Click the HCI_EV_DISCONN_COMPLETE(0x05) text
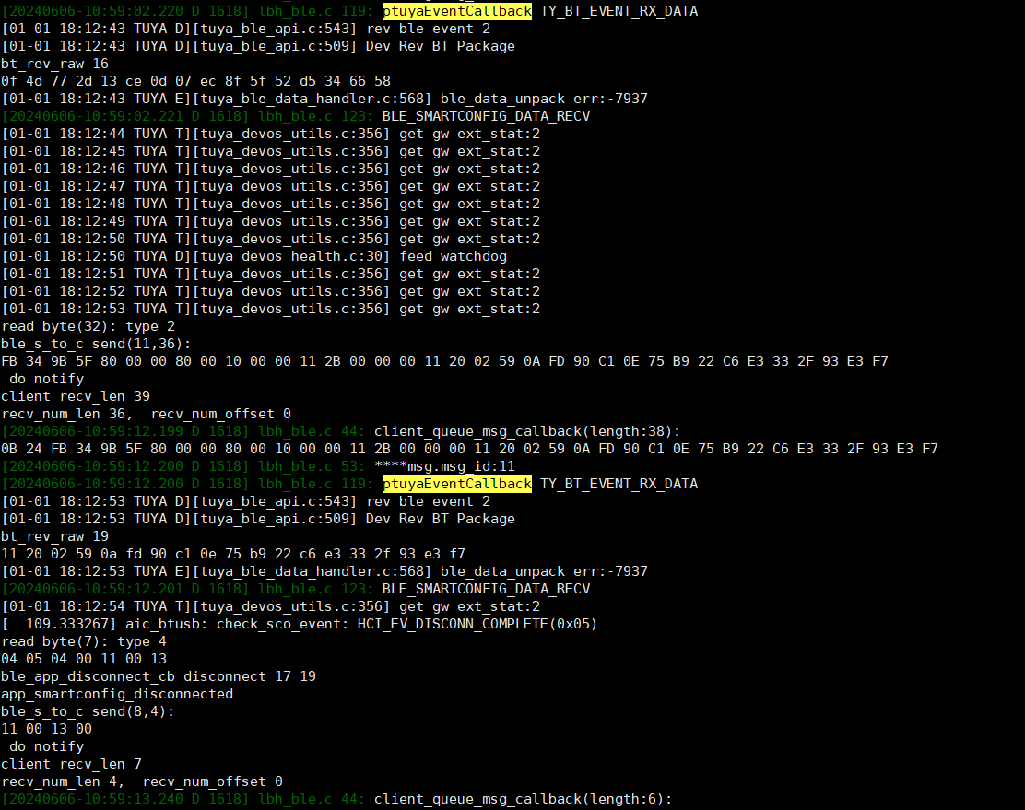Viewport: 1025px width, 810px height. pyautogui.click(x=477, y=624)
